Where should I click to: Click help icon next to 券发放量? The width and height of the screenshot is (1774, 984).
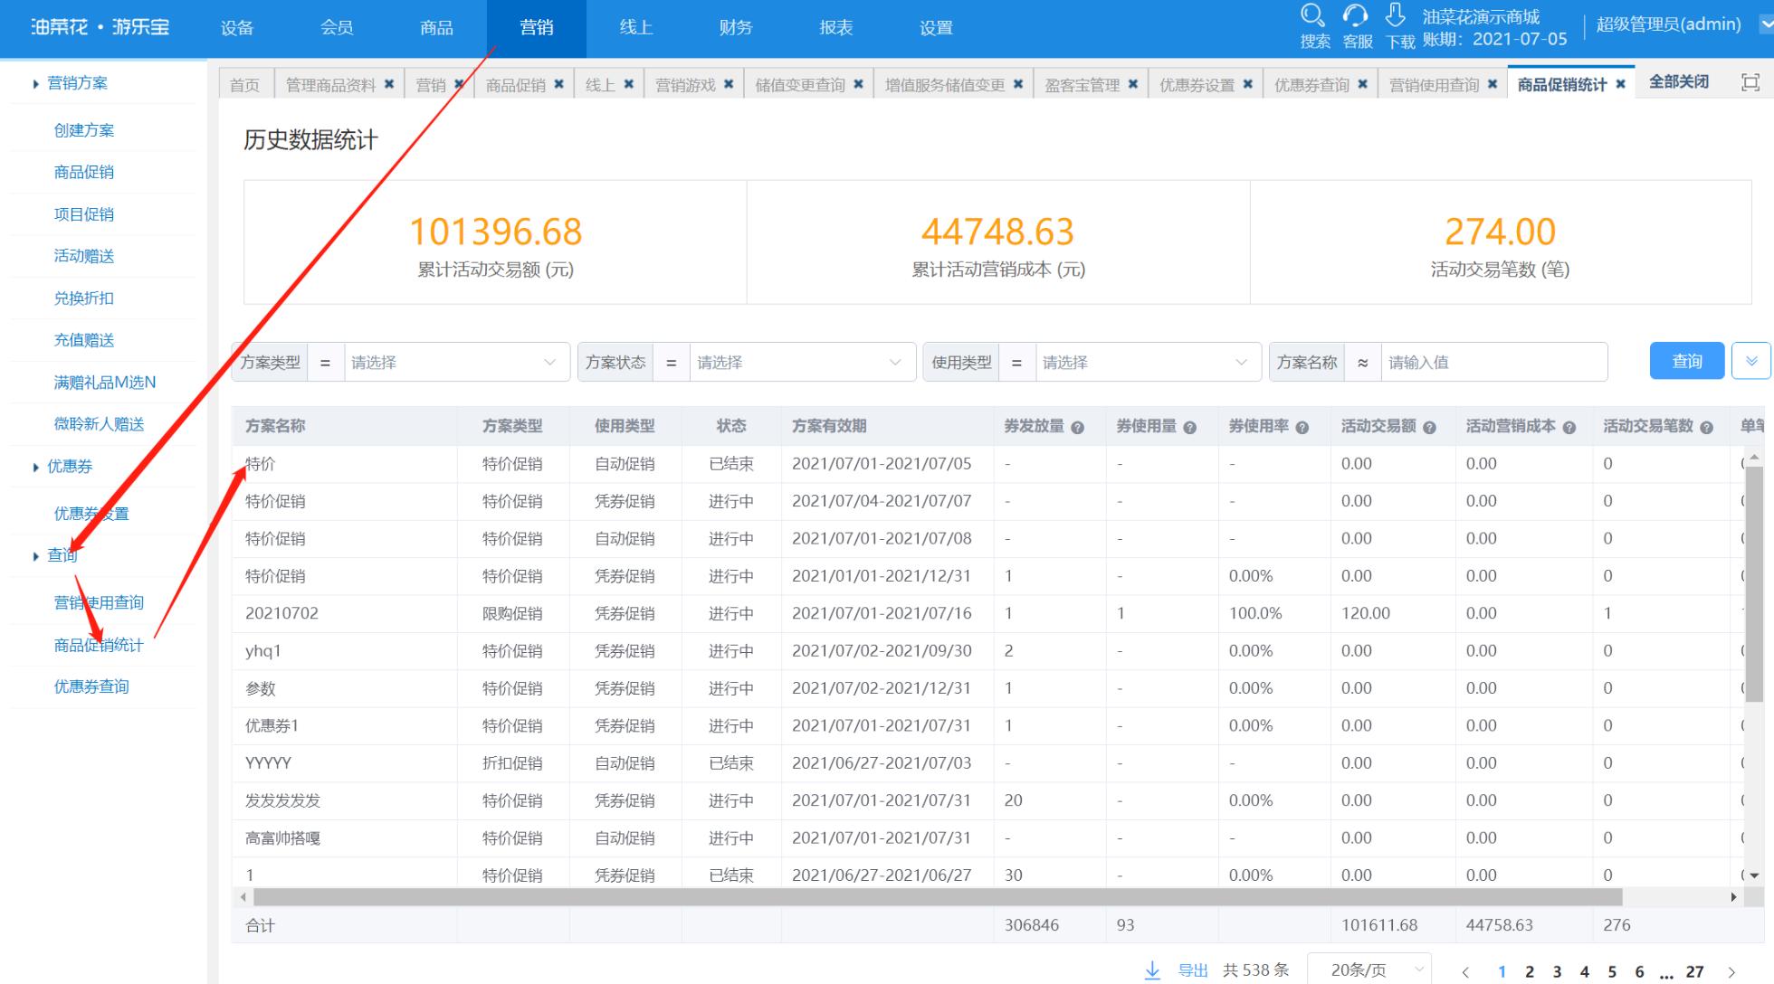pyautogui.click(x=1077, y=428)
